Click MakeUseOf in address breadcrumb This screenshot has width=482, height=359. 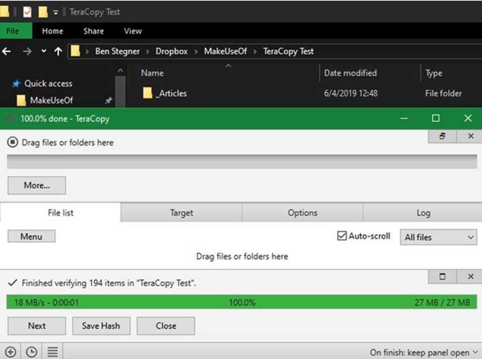[225, 51]
